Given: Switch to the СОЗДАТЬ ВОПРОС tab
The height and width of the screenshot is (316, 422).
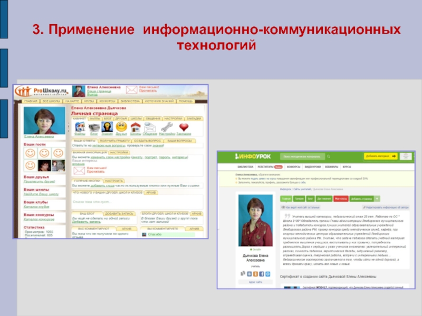Looking at the screenshot, I should [x=147, y=141].
